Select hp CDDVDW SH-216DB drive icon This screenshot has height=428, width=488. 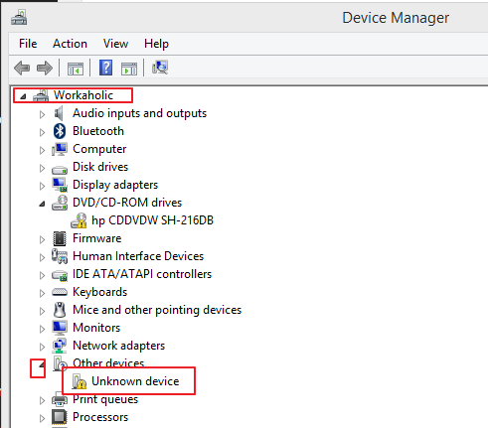(79, 220)
